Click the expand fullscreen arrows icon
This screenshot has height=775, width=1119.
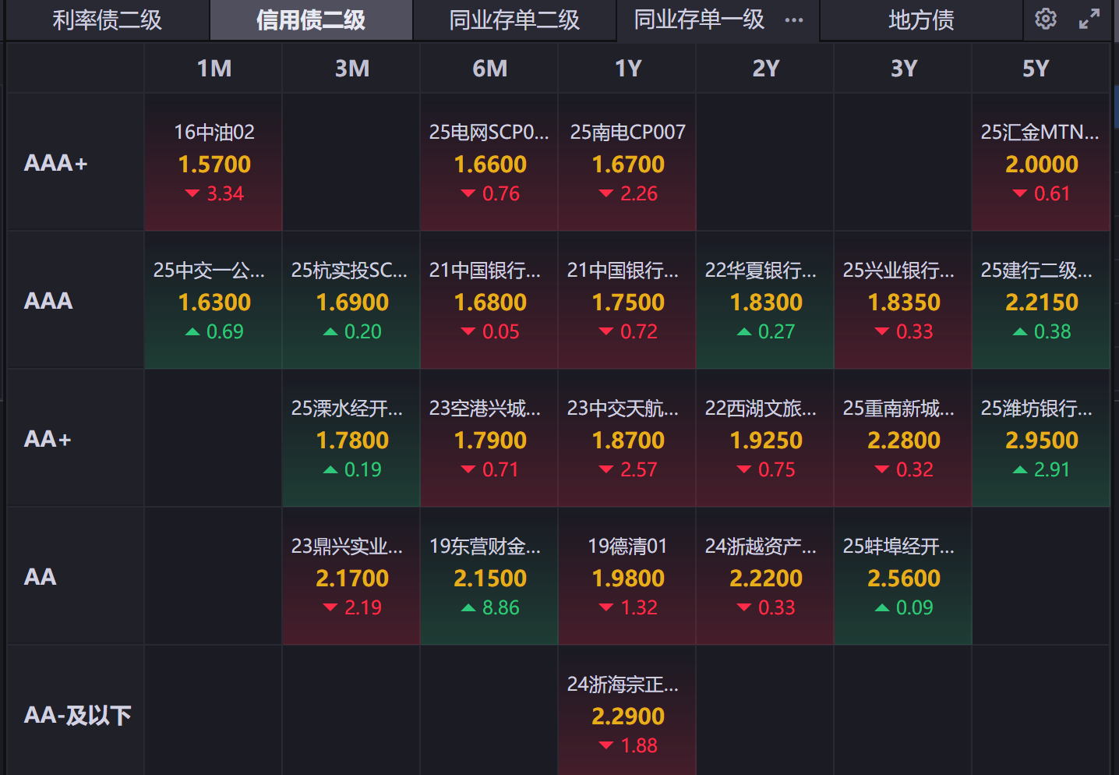(1089, 19)
